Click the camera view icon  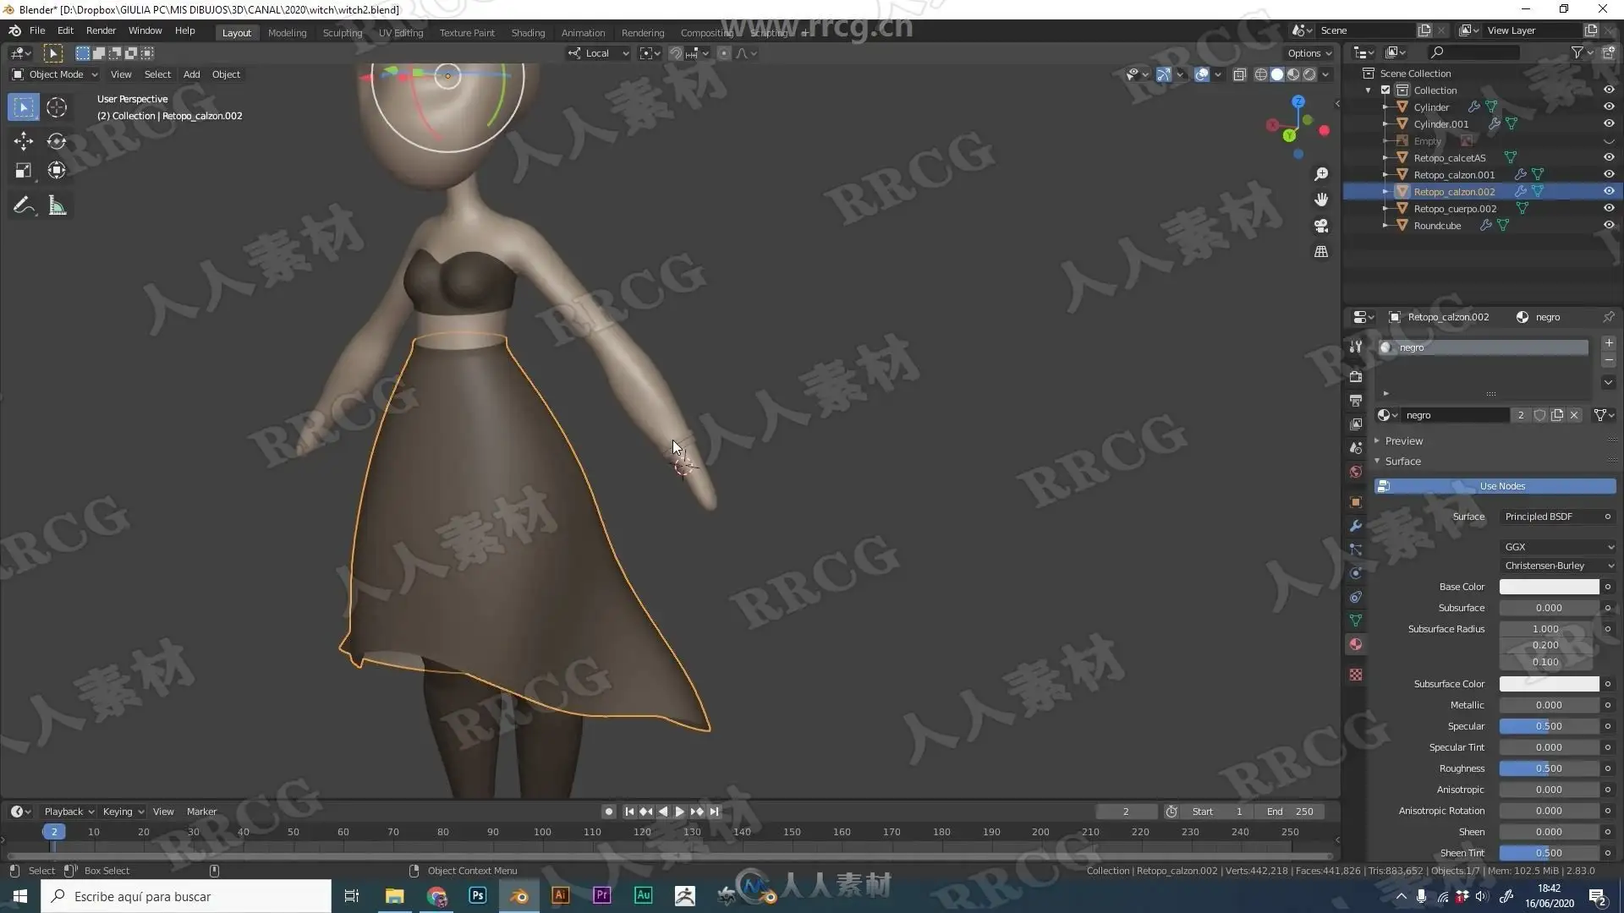[1320, 226]
